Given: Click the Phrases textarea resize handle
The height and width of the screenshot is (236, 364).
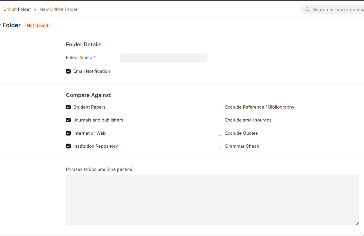Looking at the screenshot, I should 357,223.
